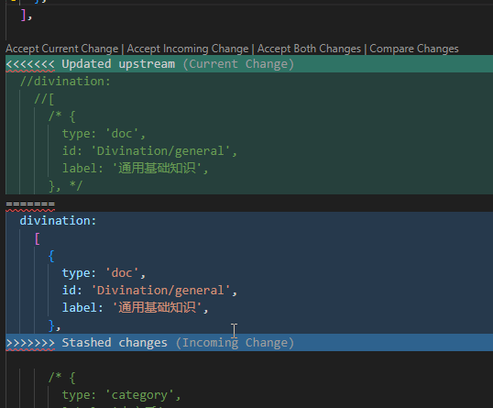Click the pink opening bracket under divination
The image size is (493, 408).
[37, 238]
